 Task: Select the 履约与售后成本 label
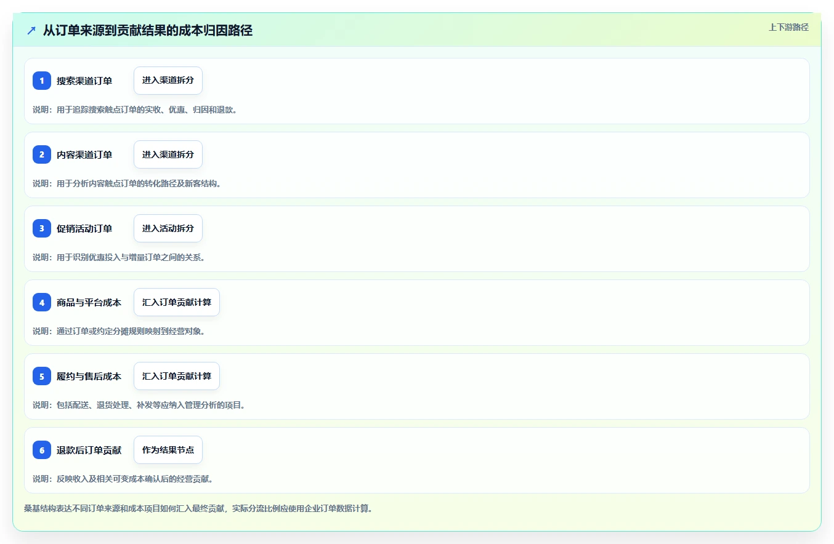(89, 376)
